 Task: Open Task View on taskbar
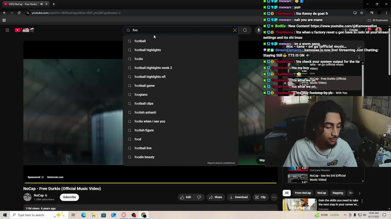tap(73, 215)
